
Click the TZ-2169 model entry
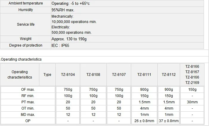coord(192,83)
